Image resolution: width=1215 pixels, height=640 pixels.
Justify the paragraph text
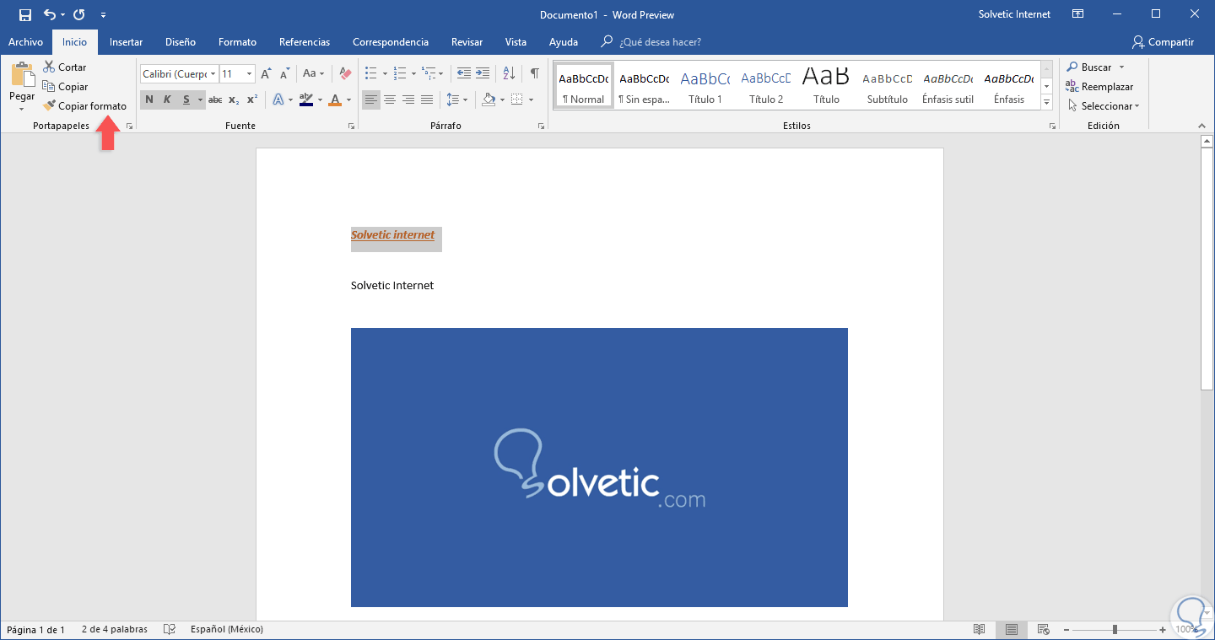(427, 99)
